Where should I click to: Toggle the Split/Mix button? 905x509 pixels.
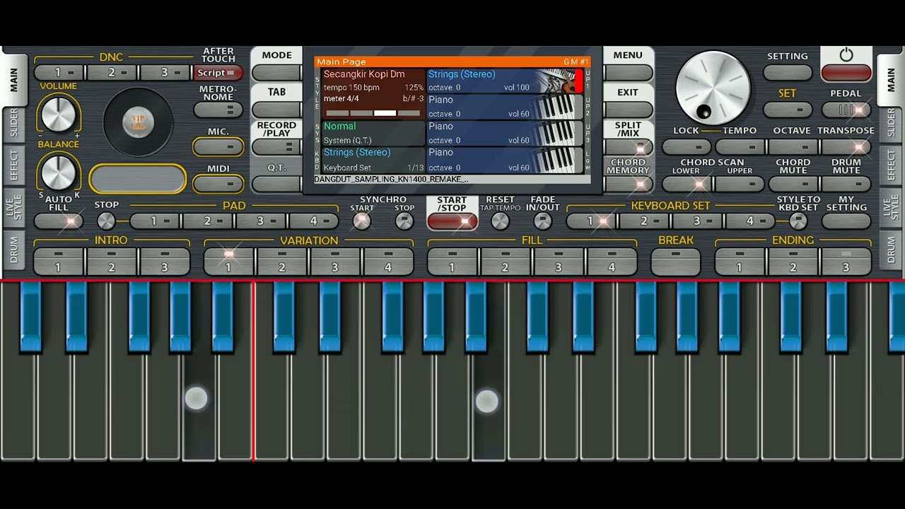coord(628,147)
